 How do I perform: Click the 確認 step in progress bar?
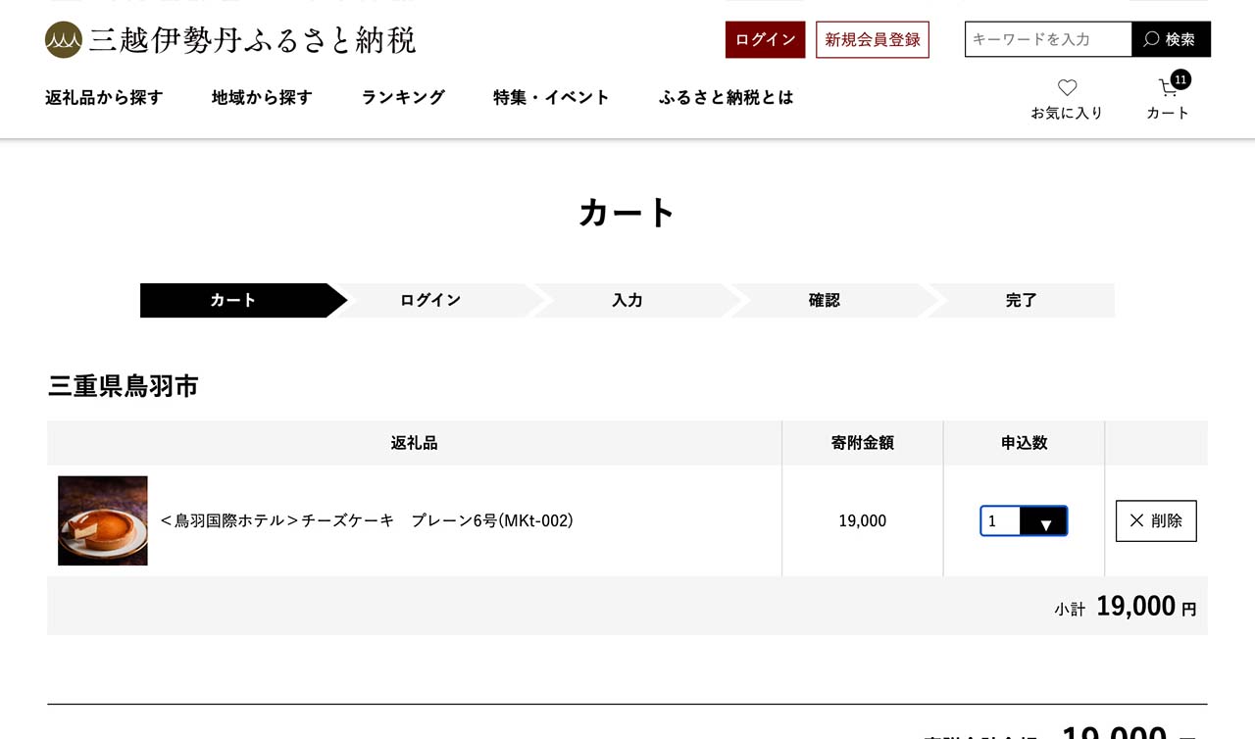(x=825, y=301)
